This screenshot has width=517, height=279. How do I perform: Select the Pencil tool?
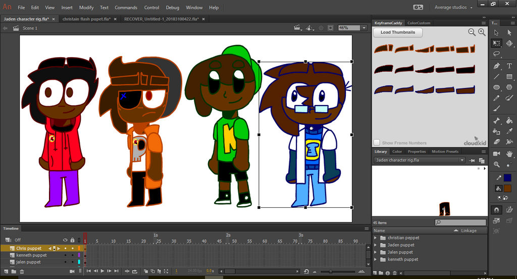pyautogui.click(x=496, y=98)
